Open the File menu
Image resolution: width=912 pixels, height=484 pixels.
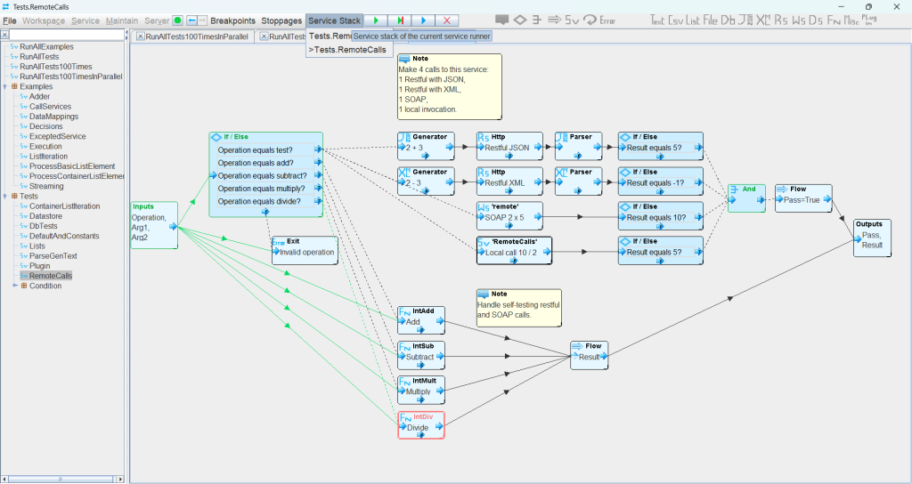pyautogui.click(x=10, y=20)
